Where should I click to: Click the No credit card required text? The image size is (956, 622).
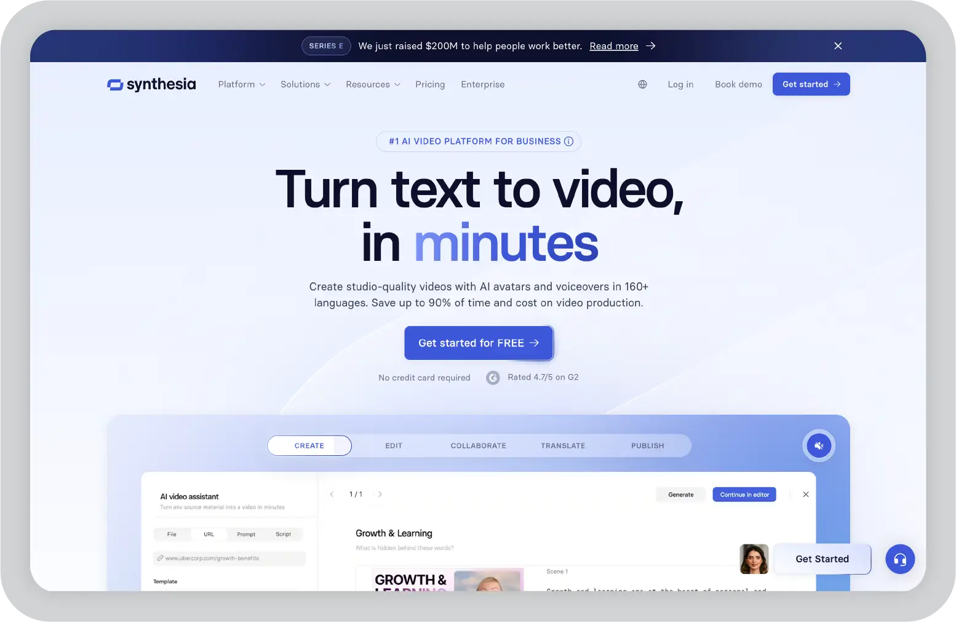point(424,378)
